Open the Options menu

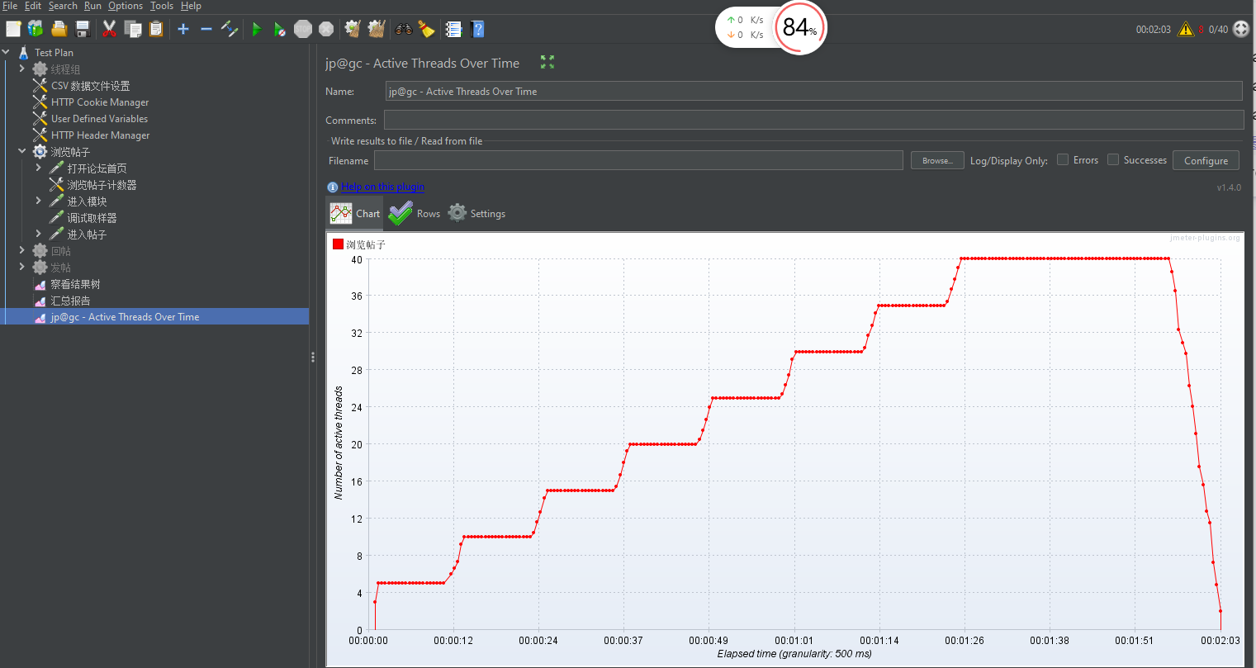126,6
